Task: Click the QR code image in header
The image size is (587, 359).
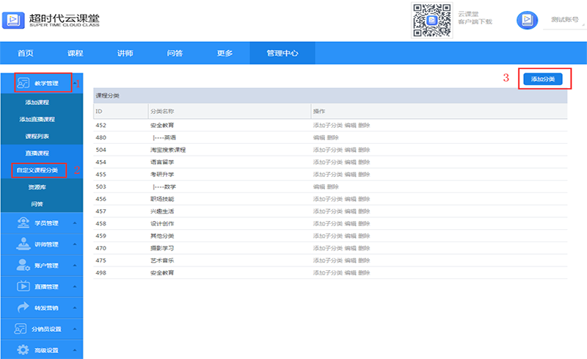Action: point(431,20)
